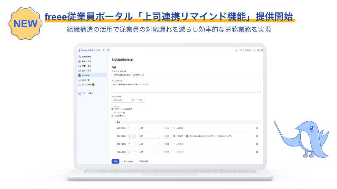
Task: Toggle the リマインドを利用する checkbox
Action: [x=112, y=109]
